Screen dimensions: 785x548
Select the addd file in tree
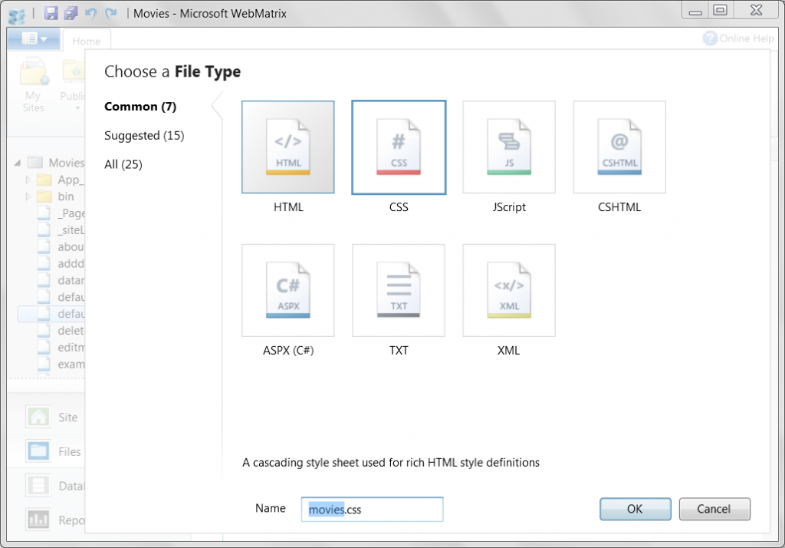click(x=61, y=263)
